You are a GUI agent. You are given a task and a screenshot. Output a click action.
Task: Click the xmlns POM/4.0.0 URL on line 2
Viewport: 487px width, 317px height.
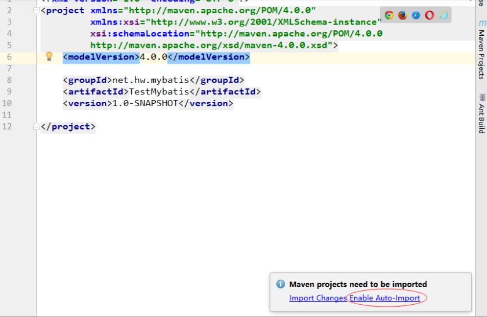click(x=219, y=11)
